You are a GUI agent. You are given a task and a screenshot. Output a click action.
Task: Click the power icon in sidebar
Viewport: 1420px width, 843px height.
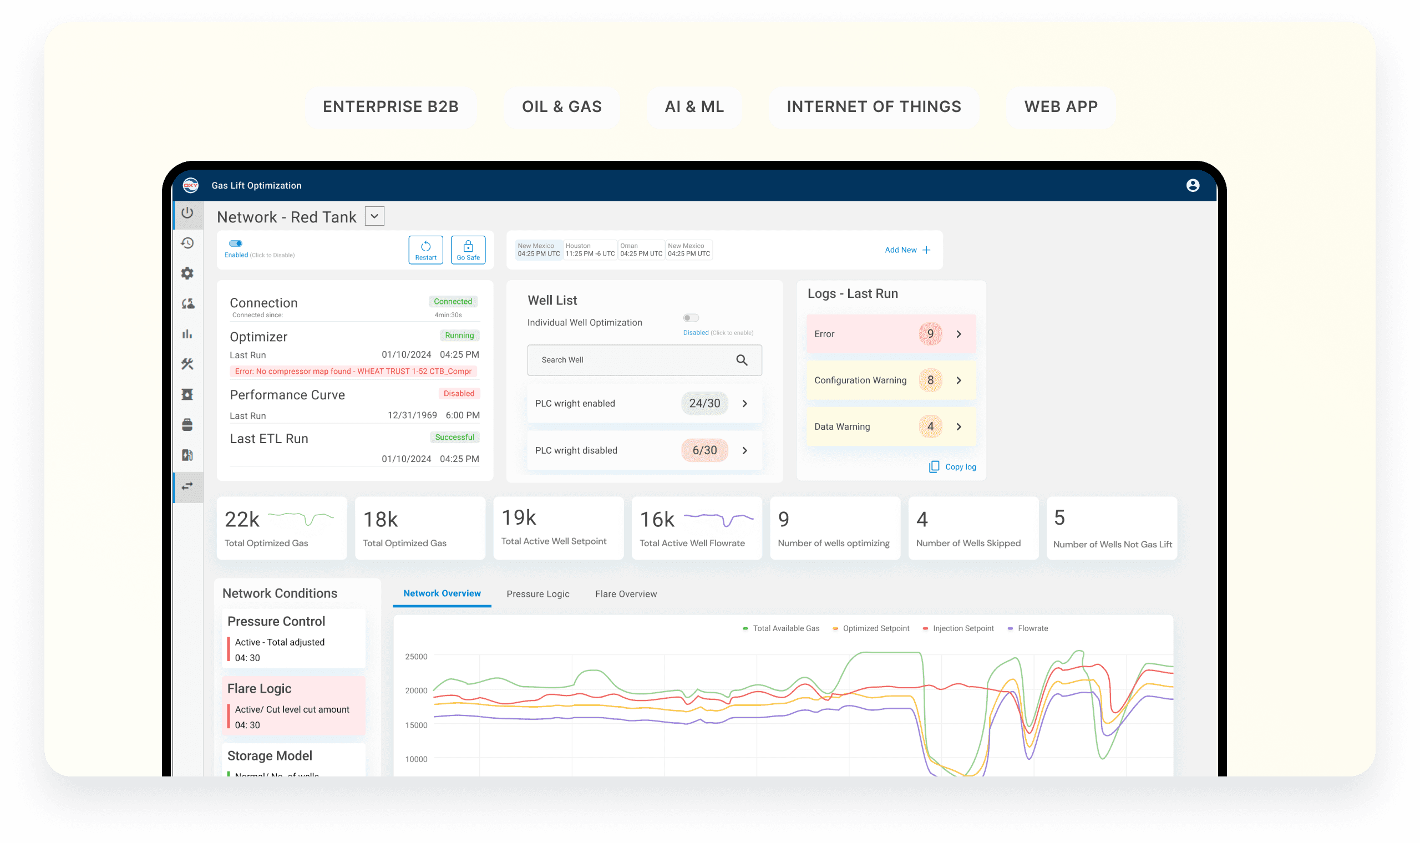coord(187,213)
